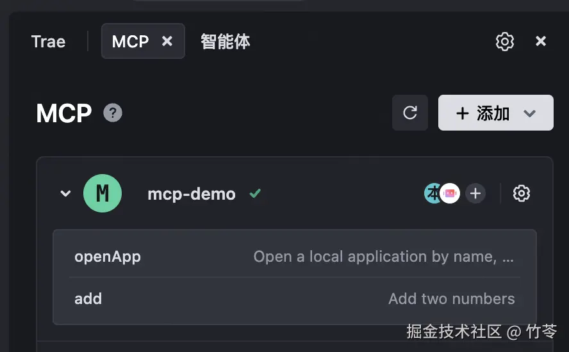Click the 'Open a local application by name' description
The image size is (569, 352).
384,257
